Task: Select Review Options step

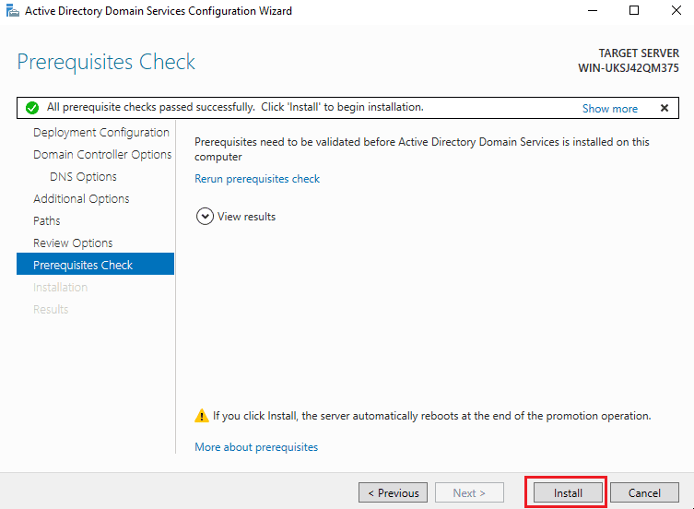Action: pyautogui.click(x=73, y=243)
